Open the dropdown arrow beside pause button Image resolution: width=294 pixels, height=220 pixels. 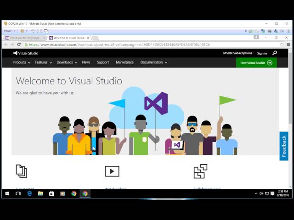27,31
